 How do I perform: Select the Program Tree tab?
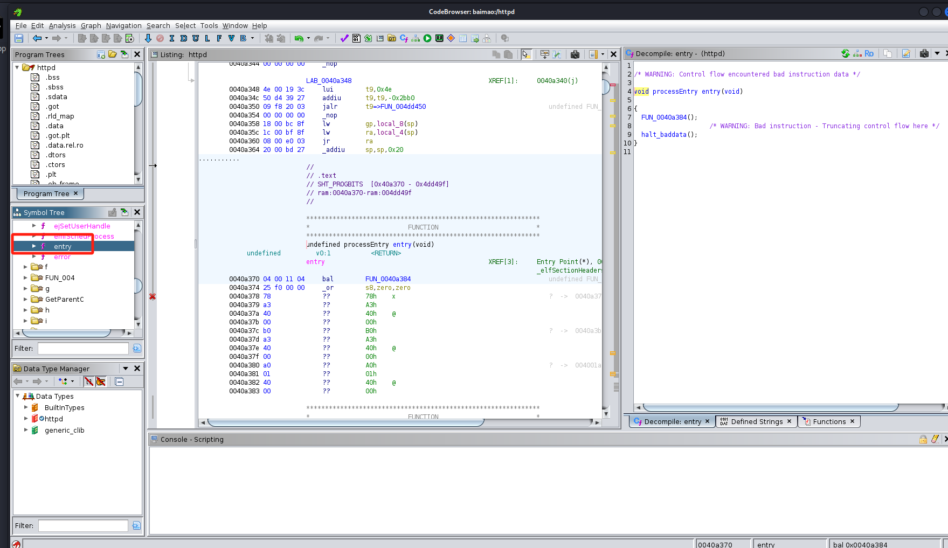point(50,193)
